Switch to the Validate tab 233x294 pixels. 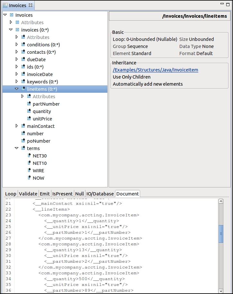(x=28, y=194)
